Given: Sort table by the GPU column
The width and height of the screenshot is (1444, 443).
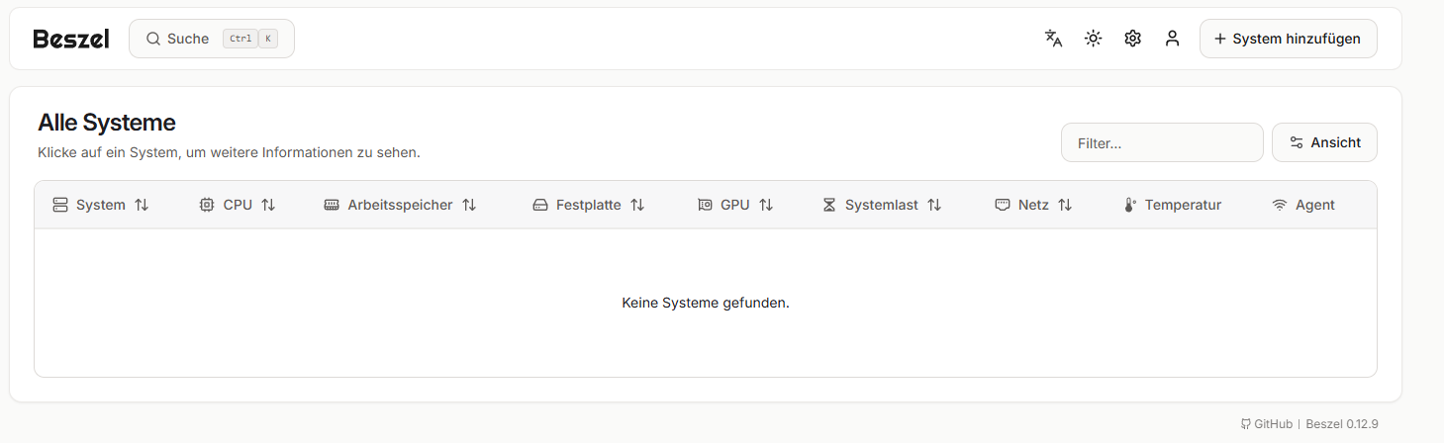Looking at the screenshot, I should tap(735, 205).
